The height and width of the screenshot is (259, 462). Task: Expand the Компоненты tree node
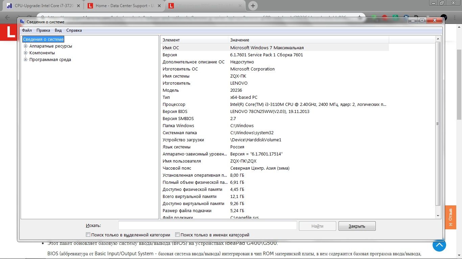point(25,53)
